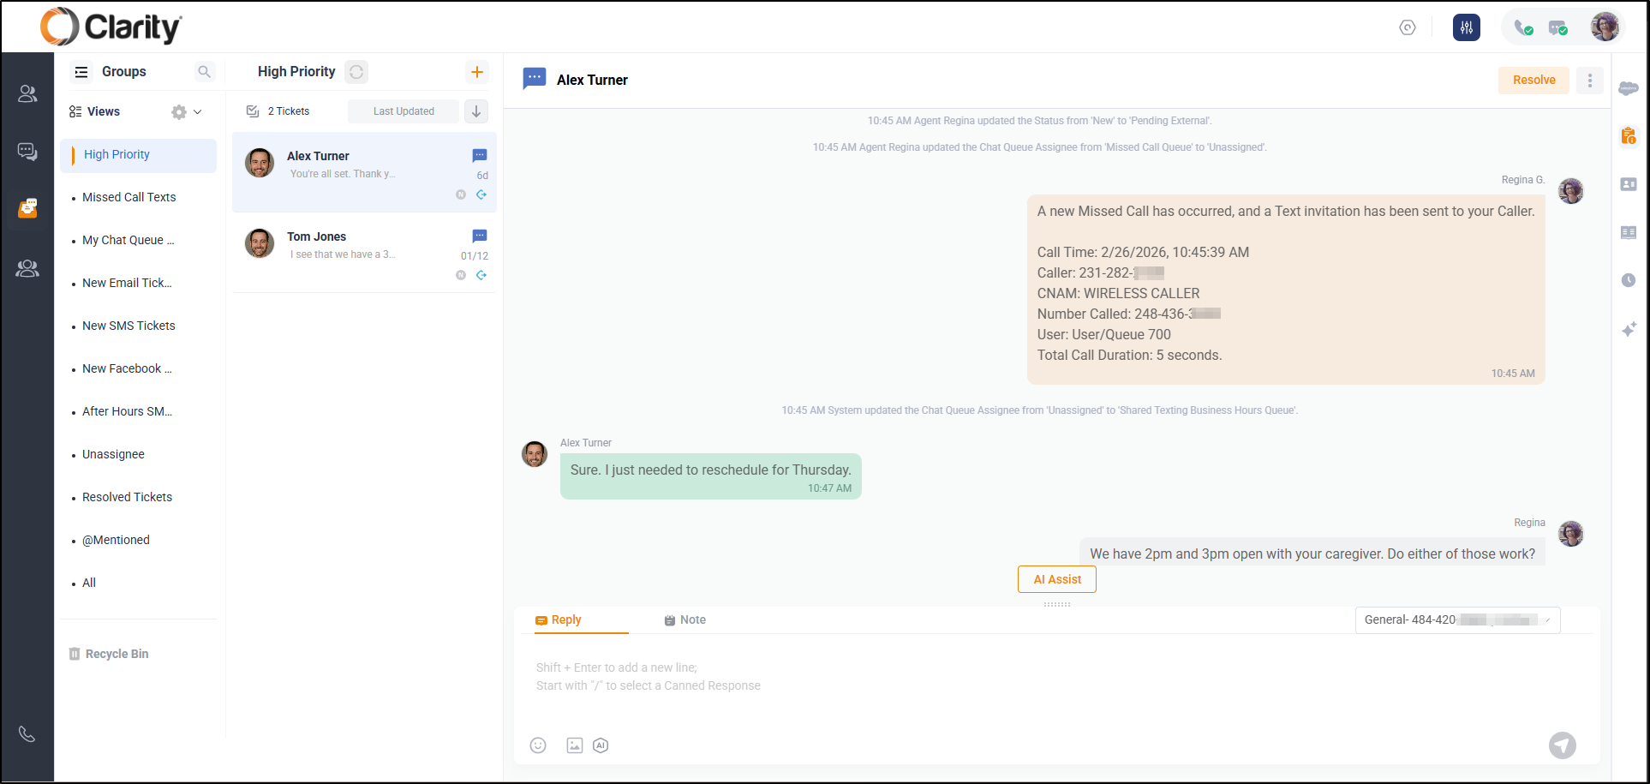Click the AI icon in the reply toolbar
Screen dimensions: 1650x784
601,745
